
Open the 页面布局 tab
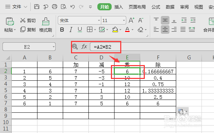point(137,7)
